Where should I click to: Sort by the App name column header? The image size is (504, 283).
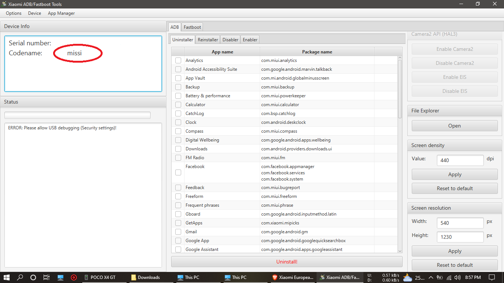(222, 52)
